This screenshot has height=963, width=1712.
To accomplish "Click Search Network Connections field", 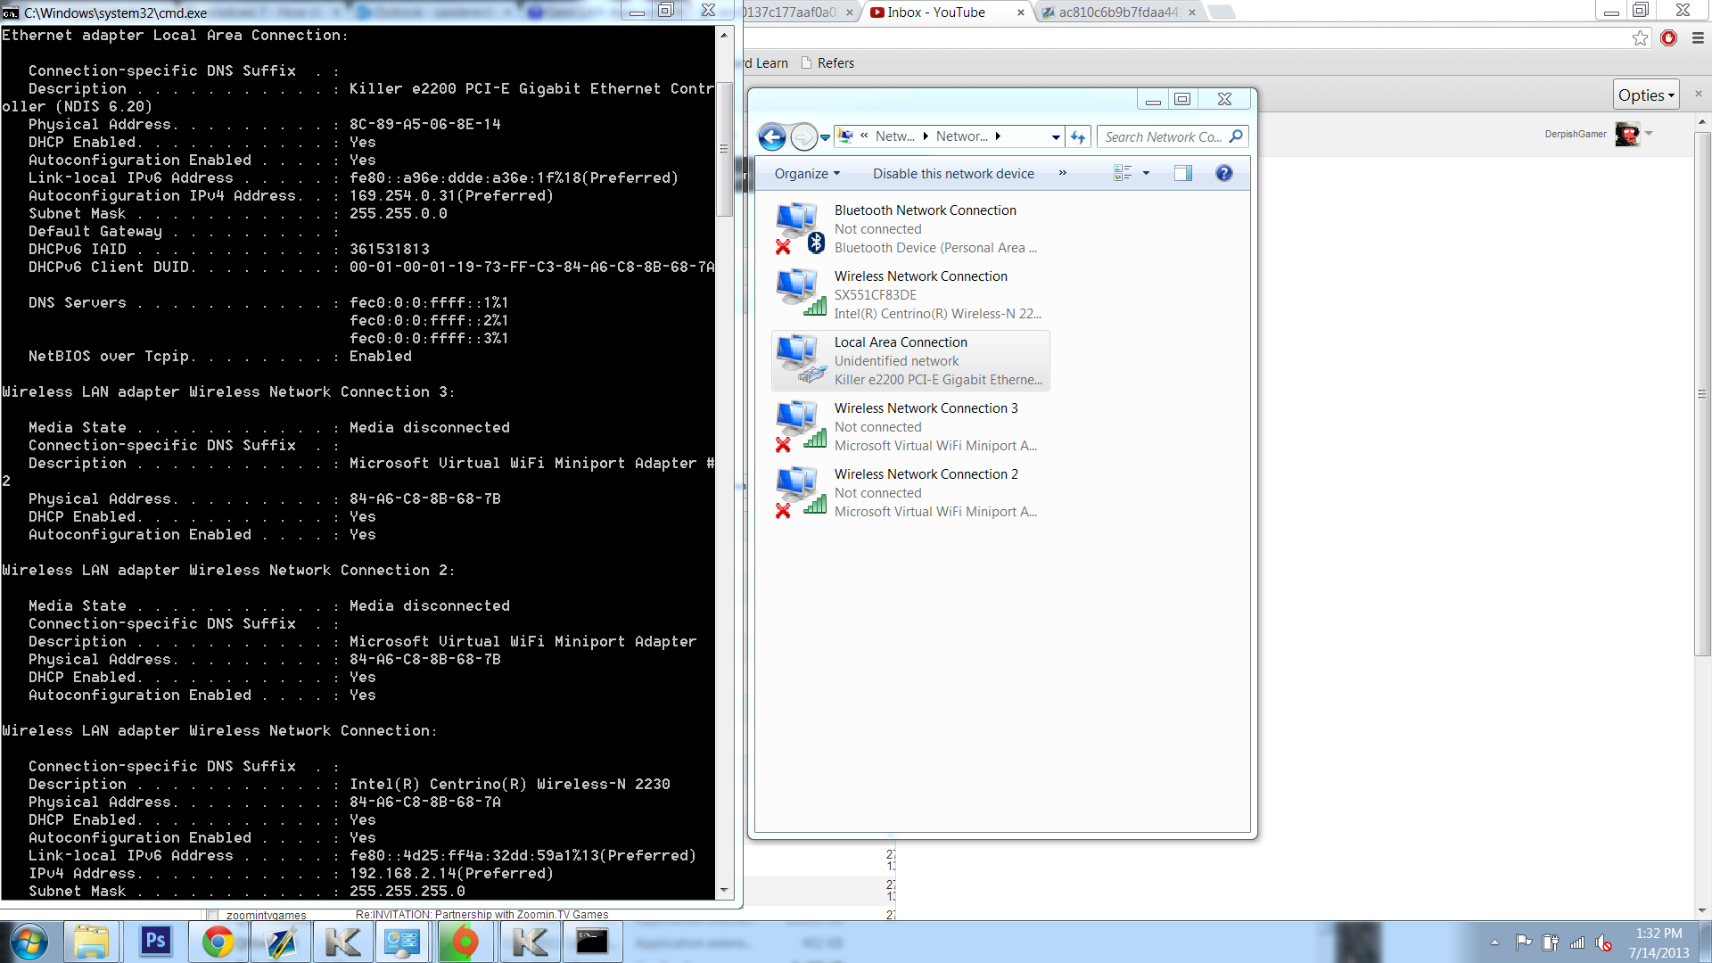I will pos(1164,136).
